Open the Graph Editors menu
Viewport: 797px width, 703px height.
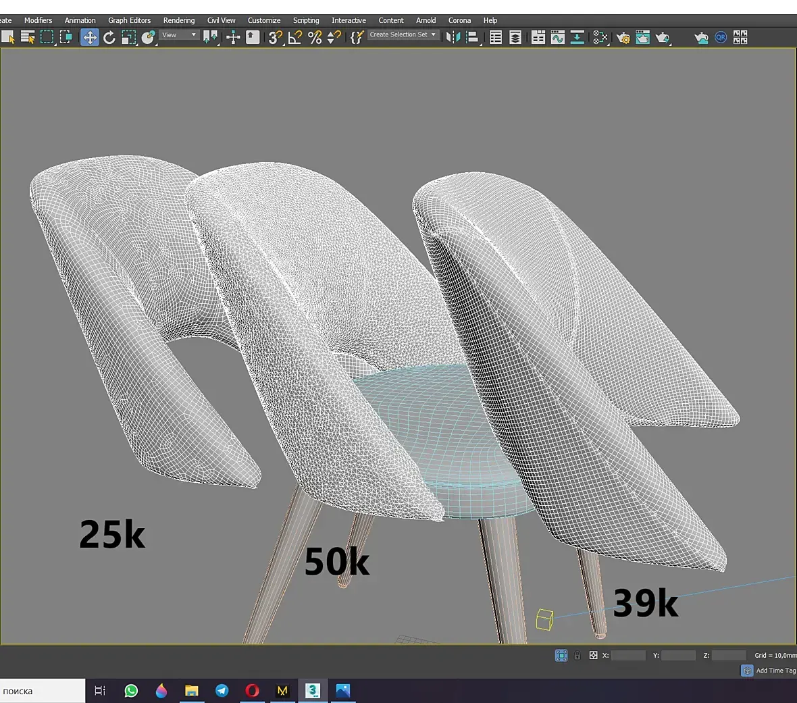point(129,20)
